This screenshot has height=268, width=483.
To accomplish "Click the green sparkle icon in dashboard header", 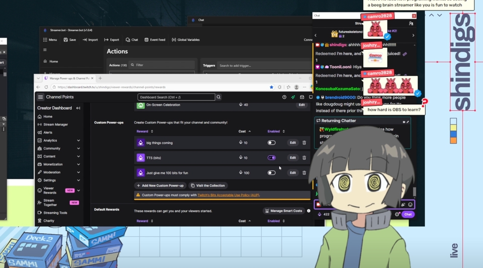I will [x=293, y=97].
